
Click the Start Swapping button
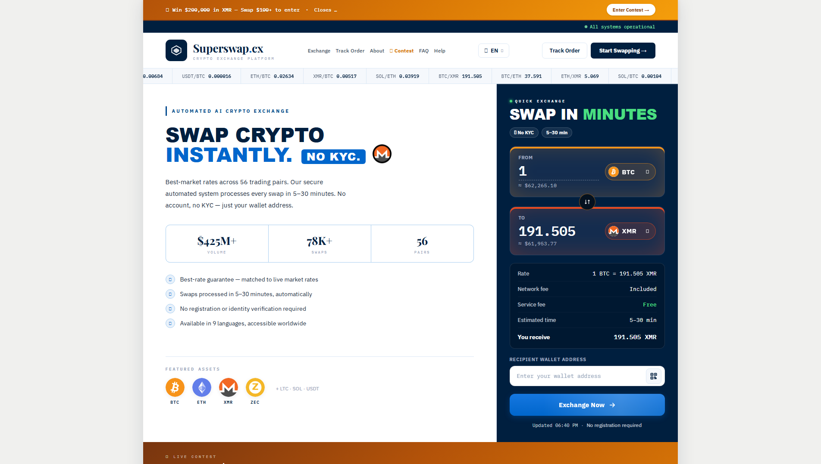[623, 50]
